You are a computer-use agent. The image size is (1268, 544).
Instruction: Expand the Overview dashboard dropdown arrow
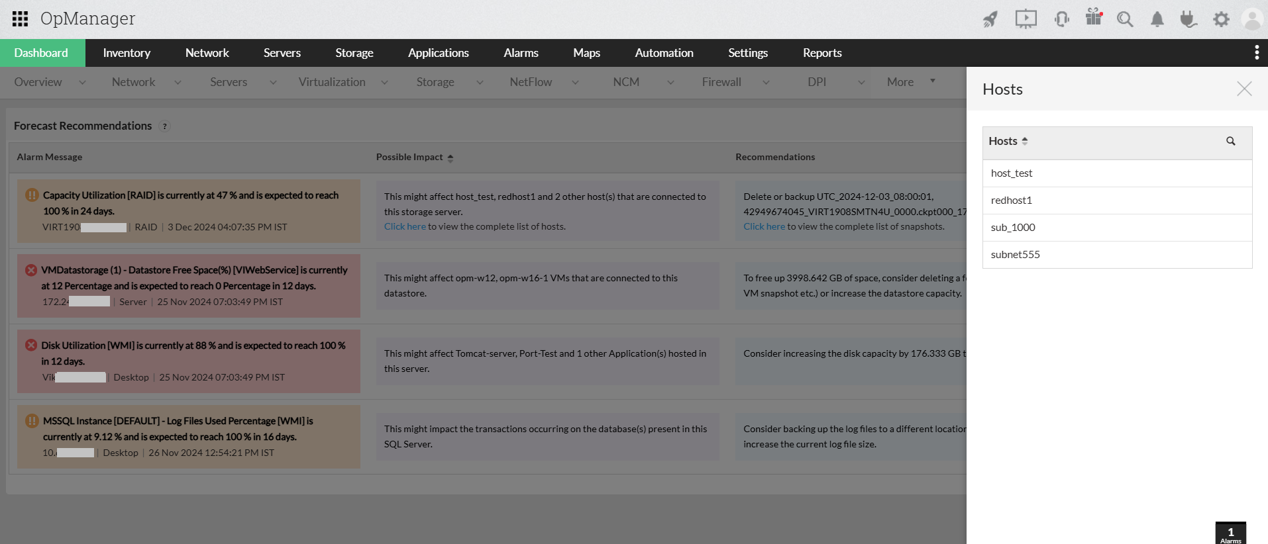pyautogui.click(x=82, y=83)
